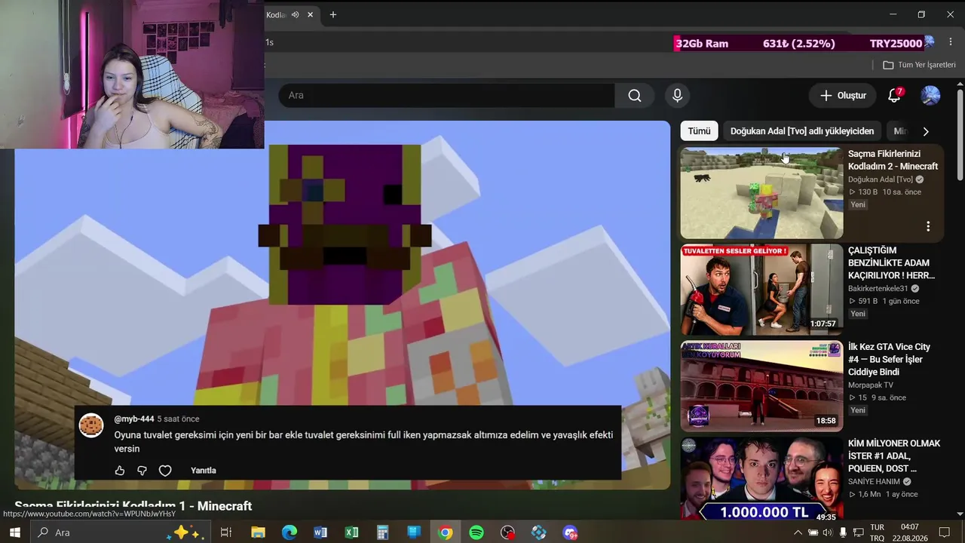Show hidden system tray icons
965x543 pixels.
pos(798,532)
